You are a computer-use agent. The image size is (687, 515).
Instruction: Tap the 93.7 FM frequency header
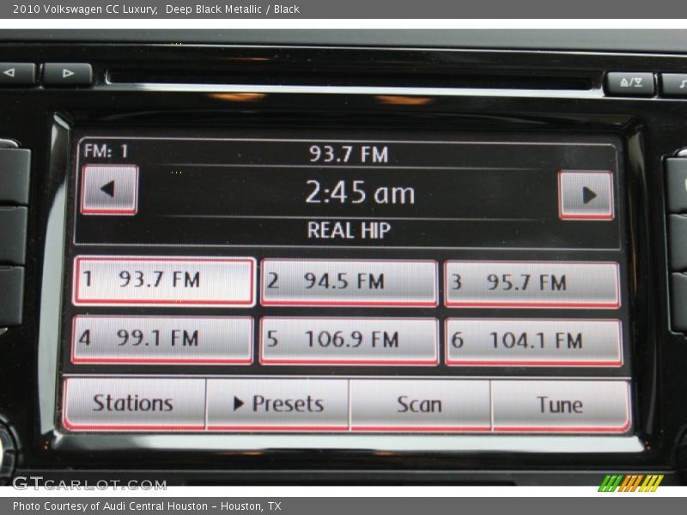pos(349,154)
